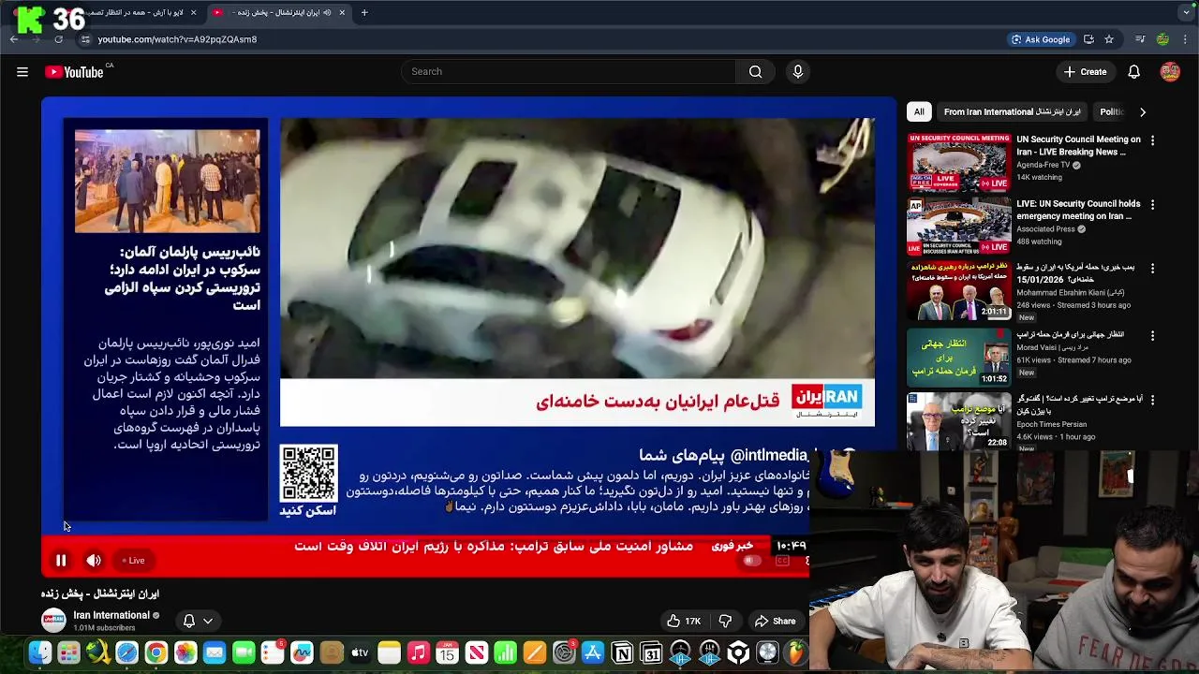Jump to Live position indicator
Screen dimensions: 1199x674
point(133,561)
